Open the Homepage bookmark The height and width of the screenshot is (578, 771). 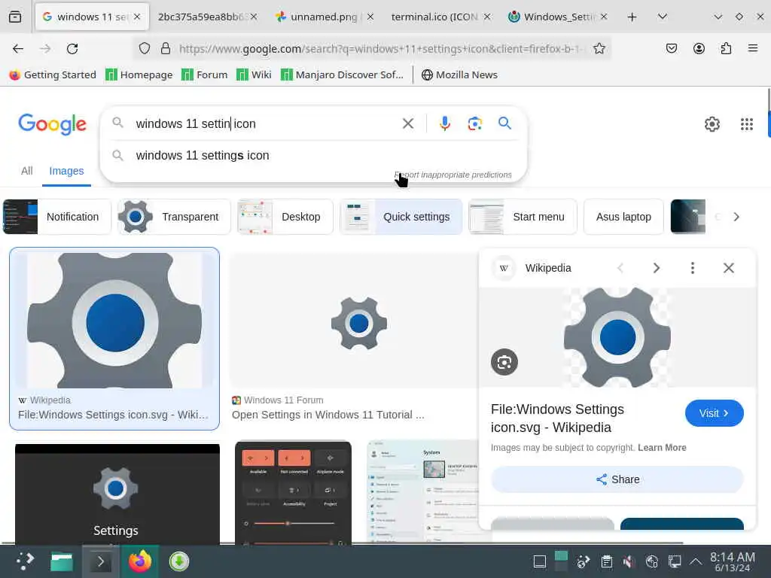click(139, 75)
